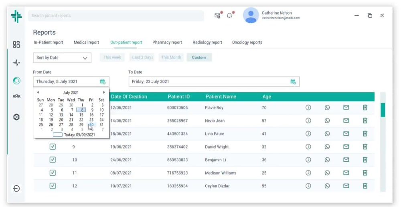
Task: Uncheck the row 9 Daniel Wright checkbox
Action: coord(53,146)
